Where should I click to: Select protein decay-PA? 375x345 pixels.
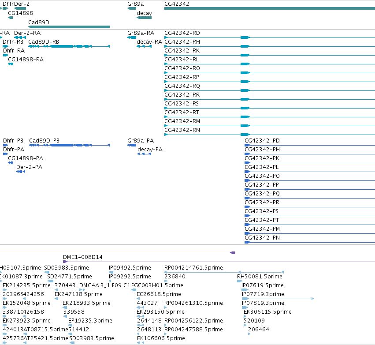pos(150,150)
